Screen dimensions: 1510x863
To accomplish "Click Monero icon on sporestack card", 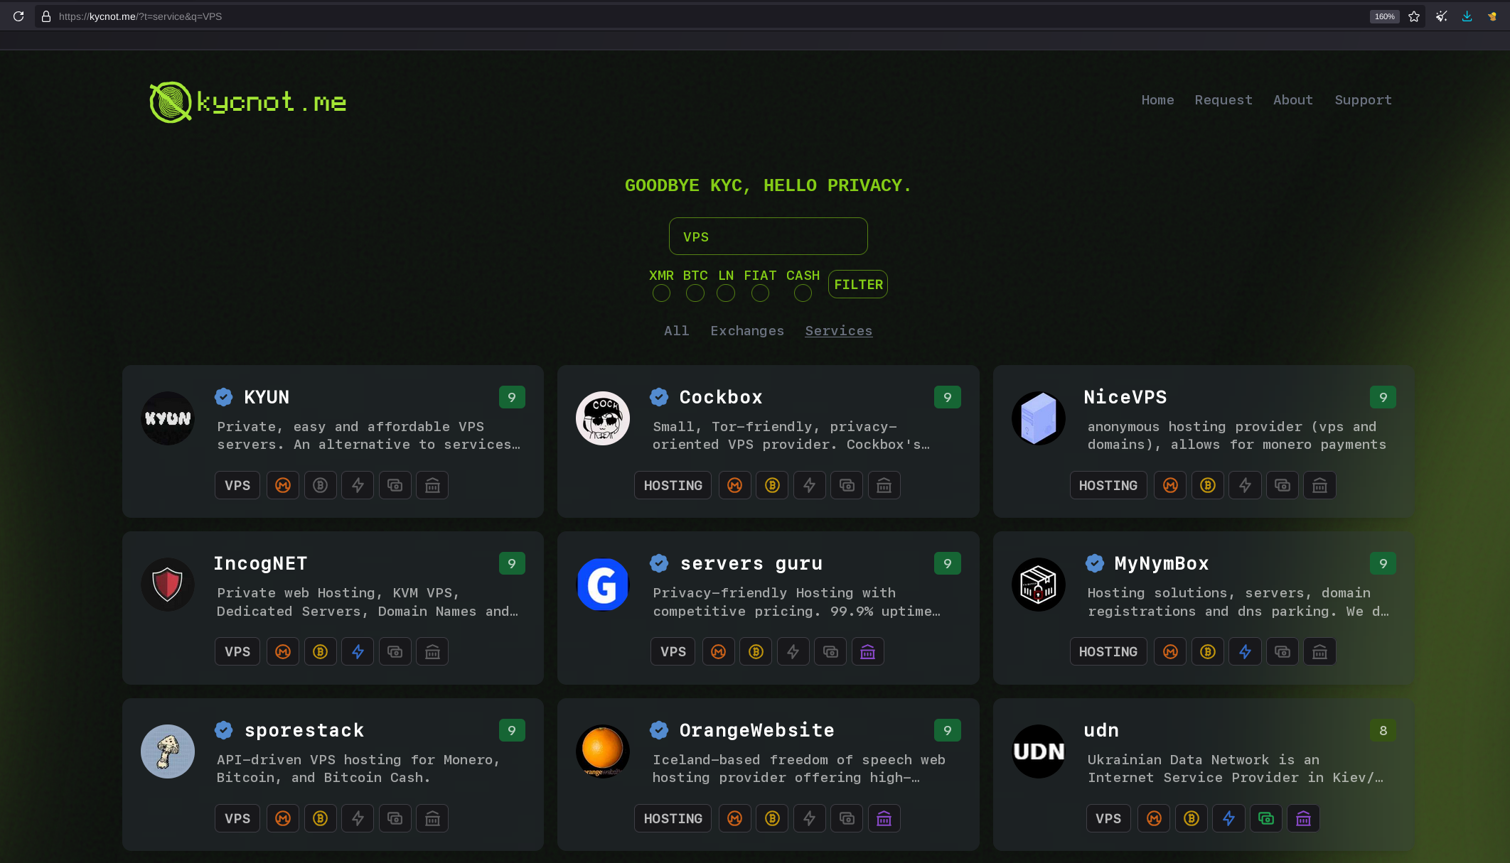I will point(283,818).
